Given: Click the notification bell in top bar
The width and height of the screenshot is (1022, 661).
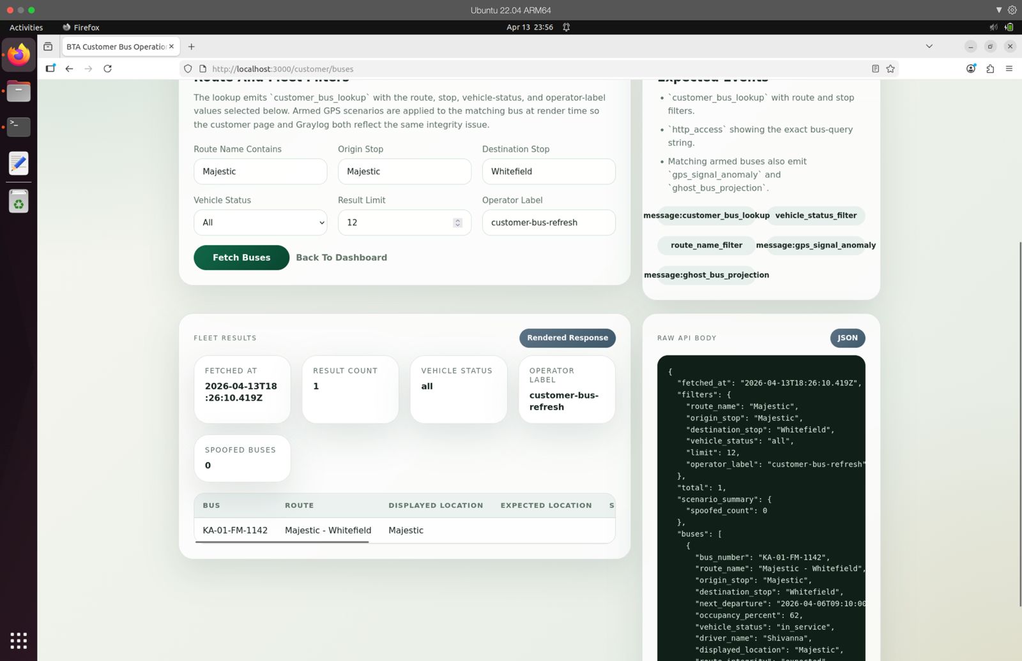Looking at the screenshot, I should click(566, 27).
